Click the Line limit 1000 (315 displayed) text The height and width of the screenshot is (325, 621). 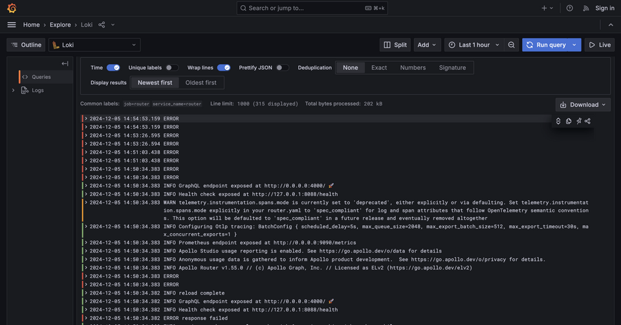pos(254,104)
